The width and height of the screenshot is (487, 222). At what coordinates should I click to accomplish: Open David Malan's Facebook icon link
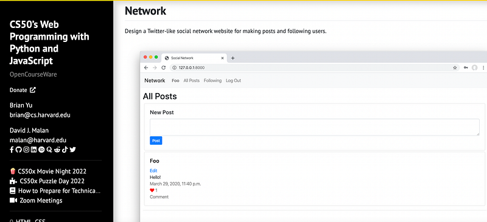click(x=12, y=150)
